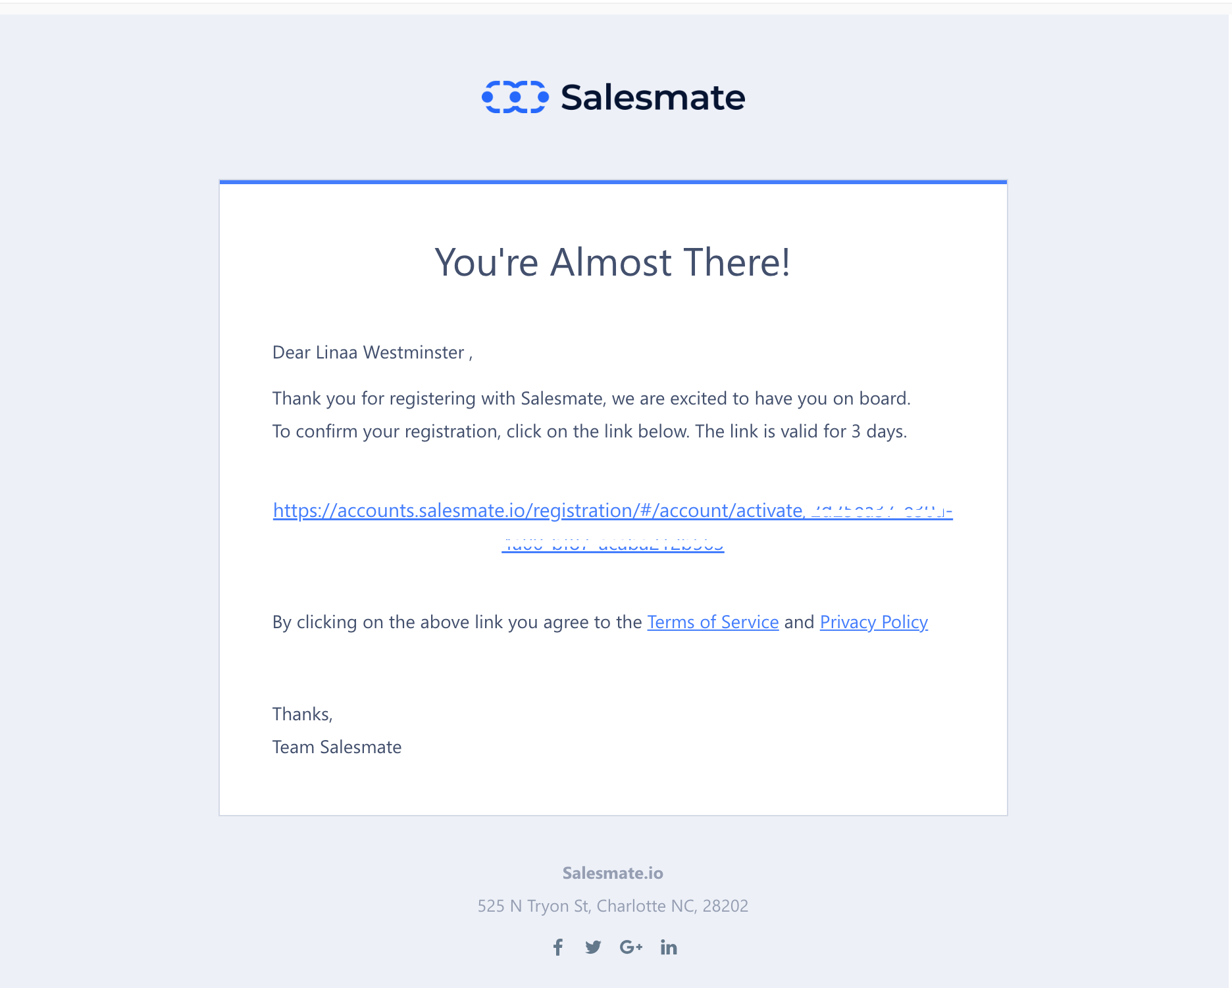The width and height of the screenshot is (1232, 988).
Task: Click the blue top border of the email card
Action: [x=613, y=182]
